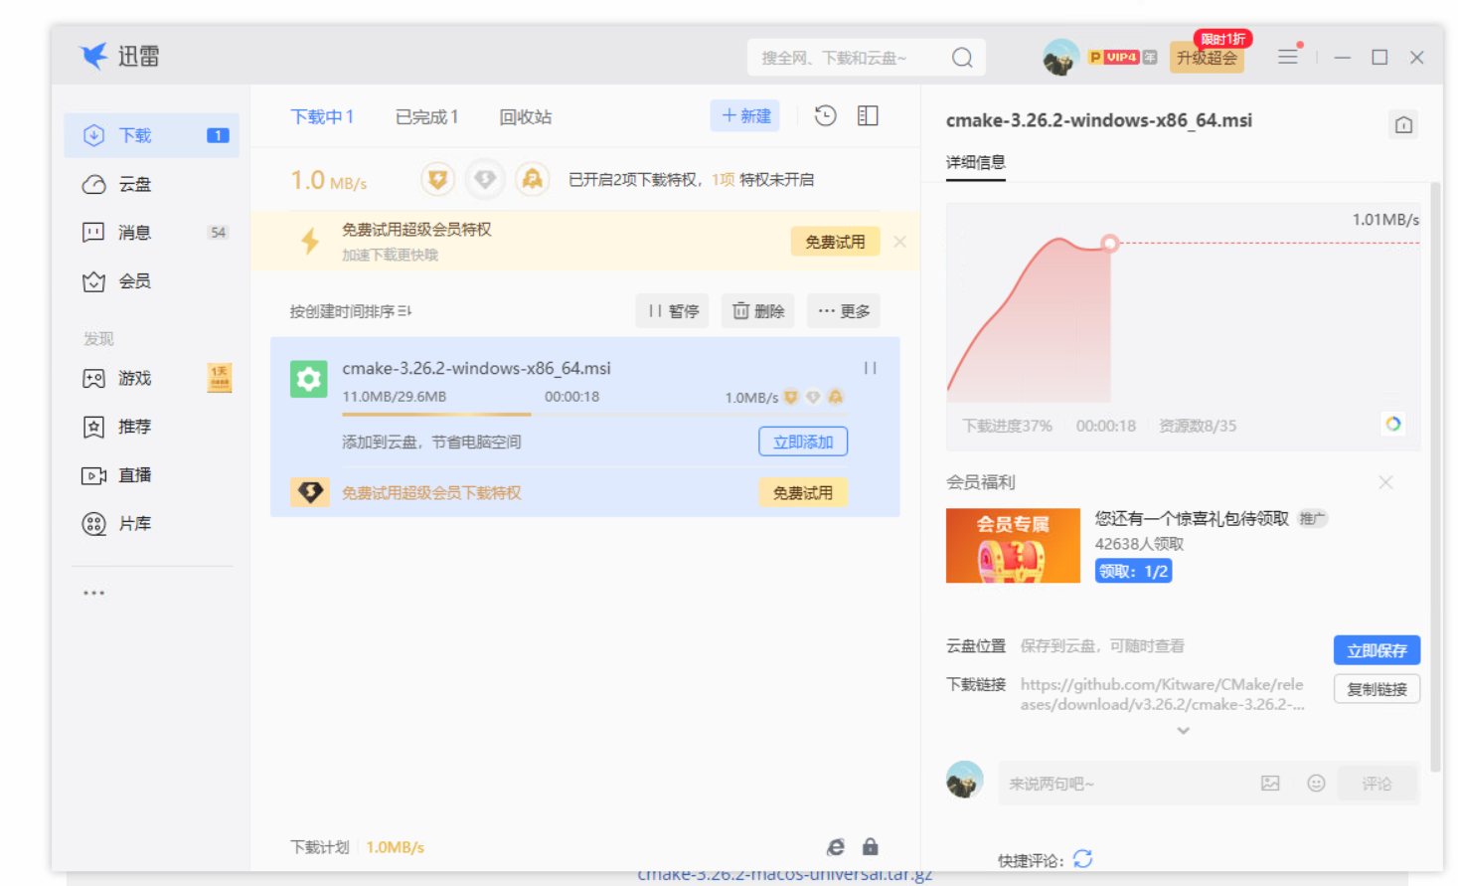The height and width of the screenshot is (886, 1458).
Task: Open the 会员专属 gift thumbnail
Action: pyautogui.click(x=1013, y=545)
